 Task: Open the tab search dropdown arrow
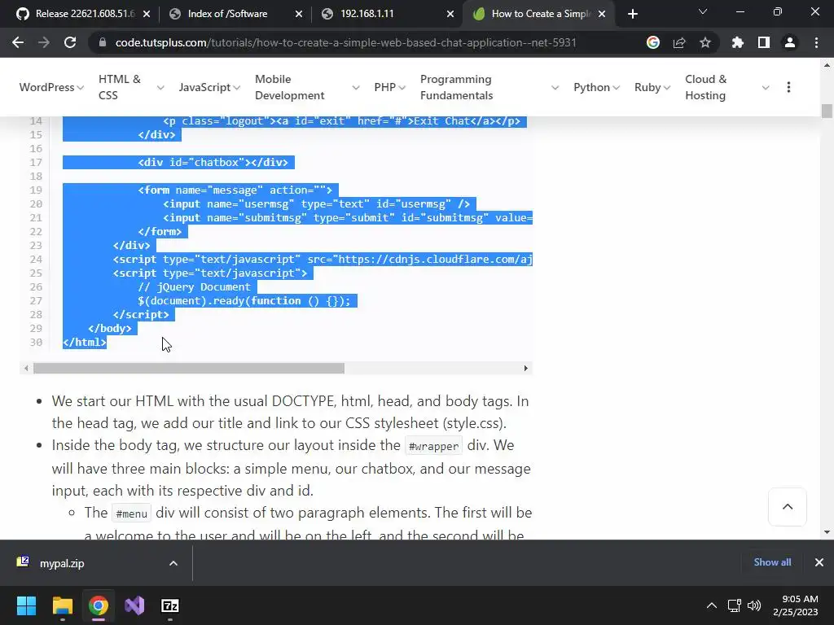pos(703,11)
